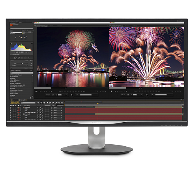The image size is (195, 172).
Task: Select the graduated filter rectangle tool
Action: point(22,58)
